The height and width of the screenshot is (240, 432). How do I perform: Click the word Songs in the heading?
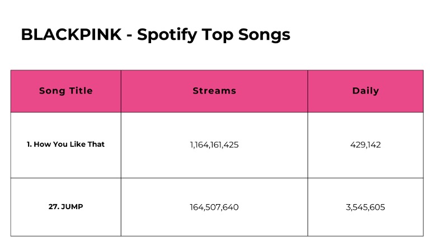pyautogui.click(x=264, y=35)
